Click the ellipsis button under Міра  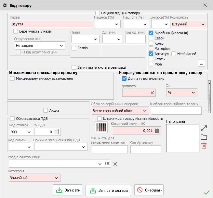(202, 63)
